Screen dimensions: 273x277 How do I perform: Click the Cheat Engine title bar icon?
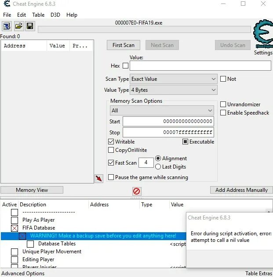point(7,4)
